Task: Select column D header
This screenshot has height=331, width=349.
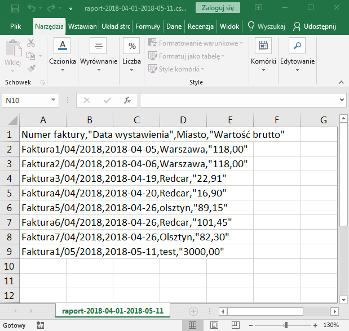Action: tap(183, 120)
